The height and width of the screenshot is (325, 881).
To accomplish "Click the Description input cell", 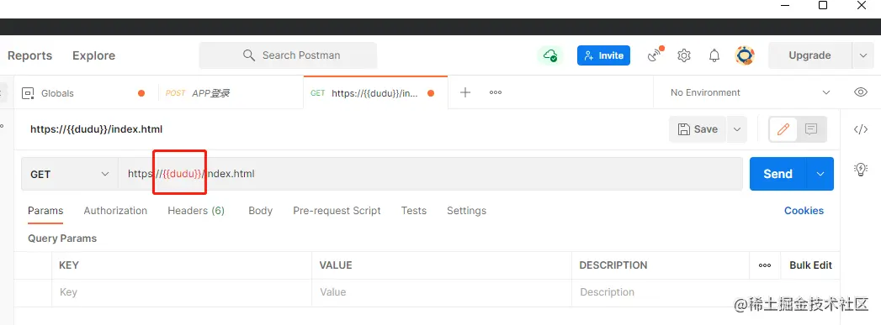I will 706,292.
